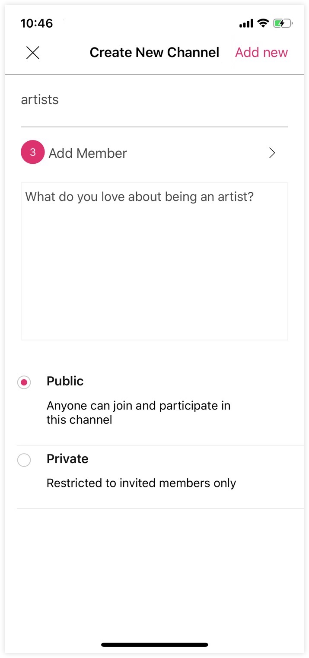Tap the 'Add Member' label
This screenshot has width=309, height=658.
(x=88, y=153)
